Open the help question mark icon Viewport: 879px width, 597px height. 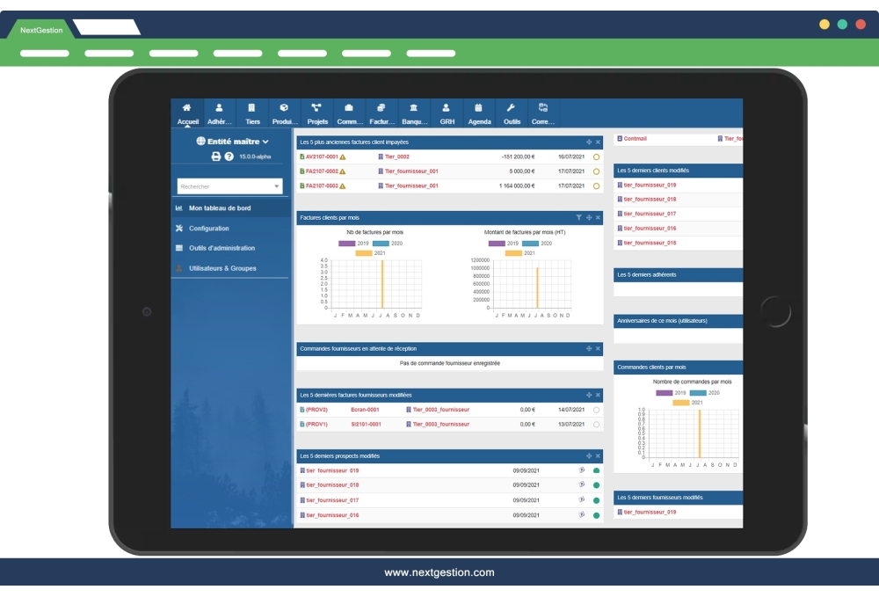pos(229,157)
